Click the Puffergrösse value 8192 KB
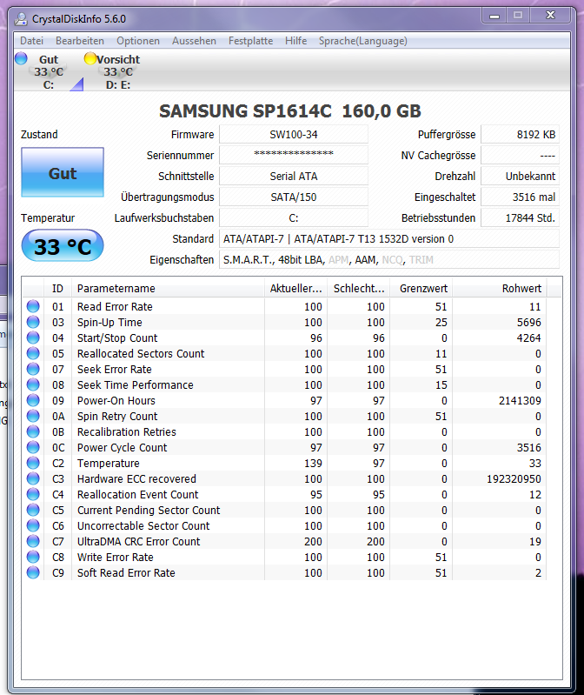Image resolution: width=584 pixels, height=695 pixels. (x=521, y=134)
